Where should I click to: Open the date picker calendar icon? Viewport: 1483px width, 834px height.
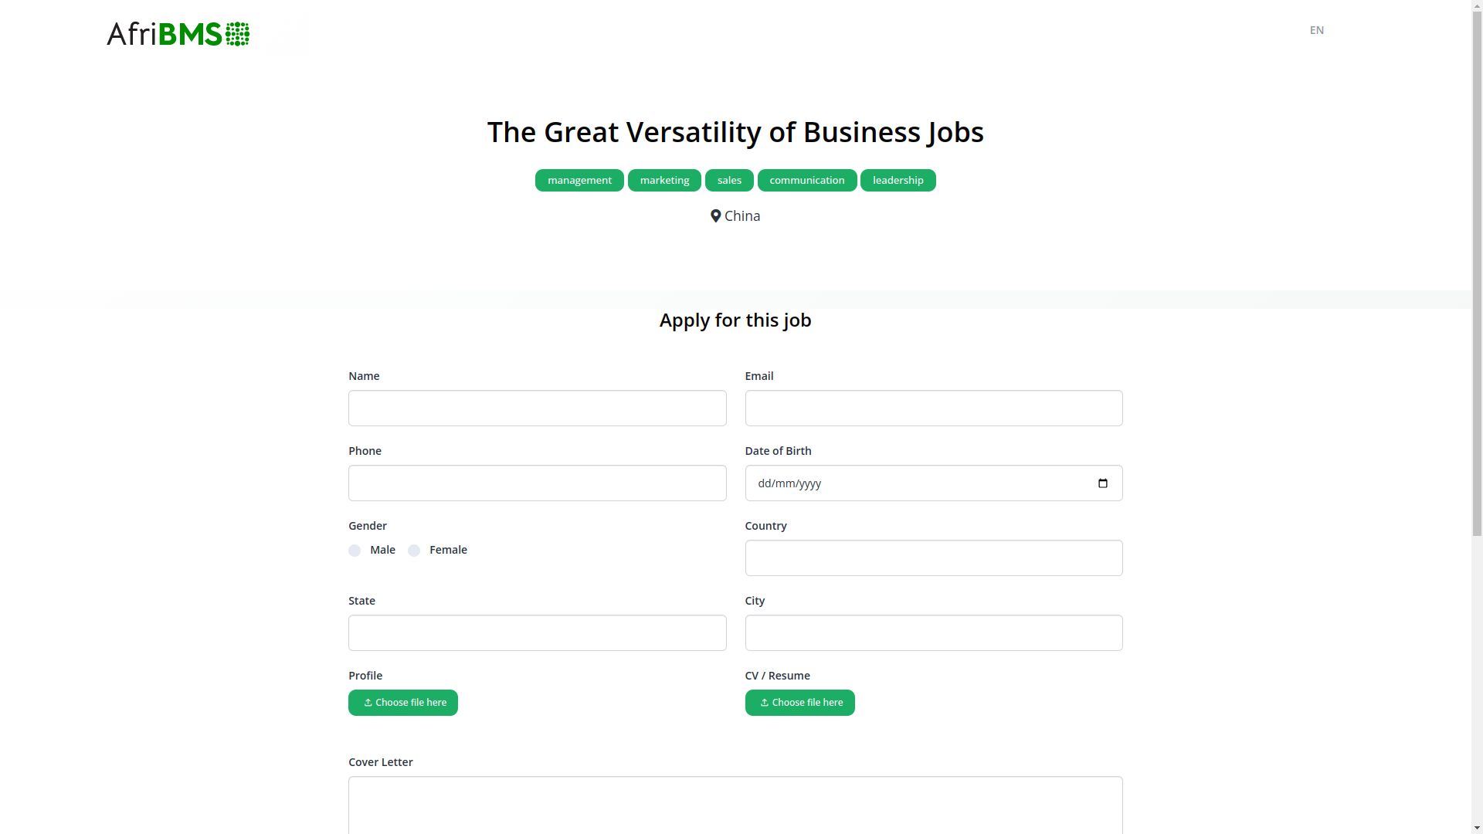click(x=1102, y=483)
